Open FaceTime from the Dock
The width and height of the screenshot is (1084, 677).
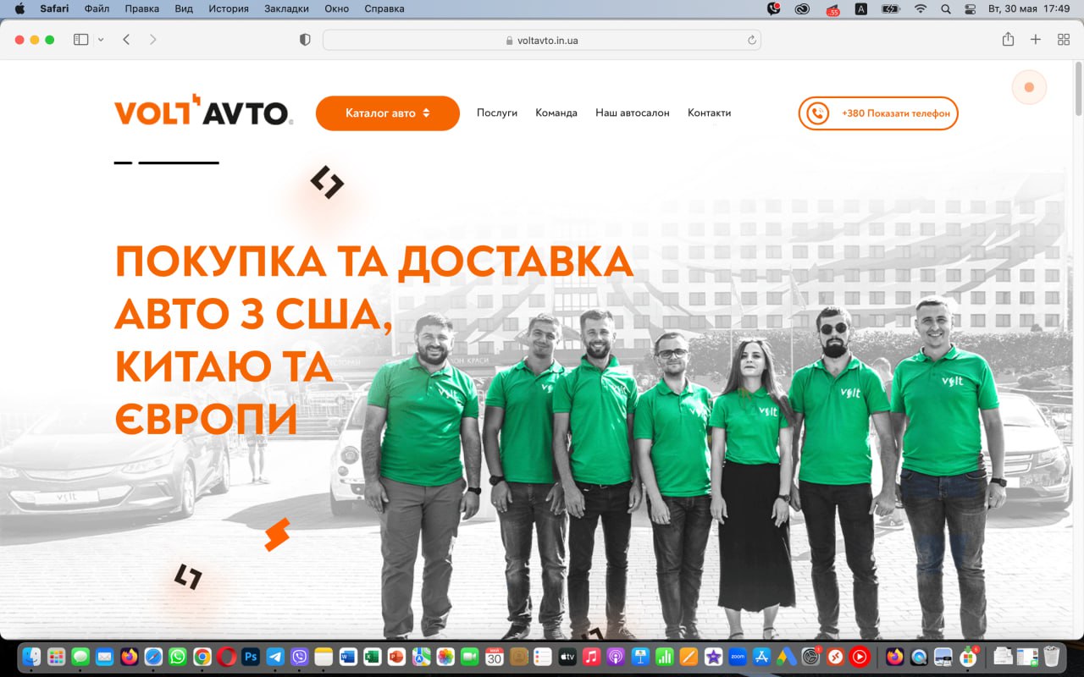tap(469, 657)
